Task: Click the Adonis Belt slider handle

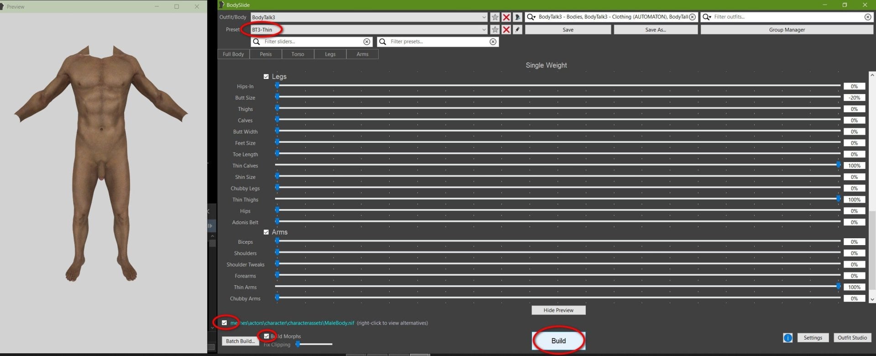Action: [x=277, y=221]
